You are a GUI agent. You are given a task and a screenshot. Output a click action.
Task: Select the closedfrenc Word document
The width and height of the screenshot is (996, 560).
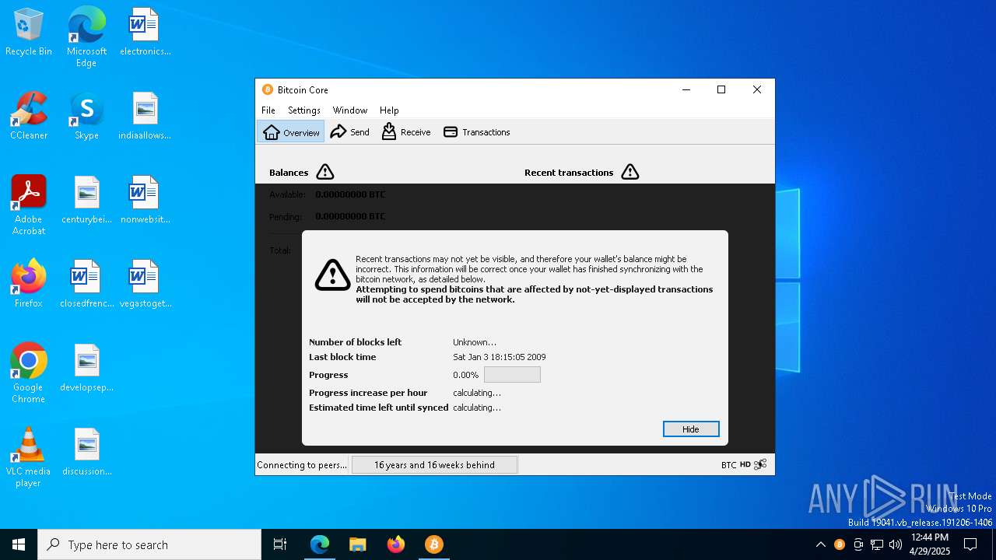pos(86,285)
